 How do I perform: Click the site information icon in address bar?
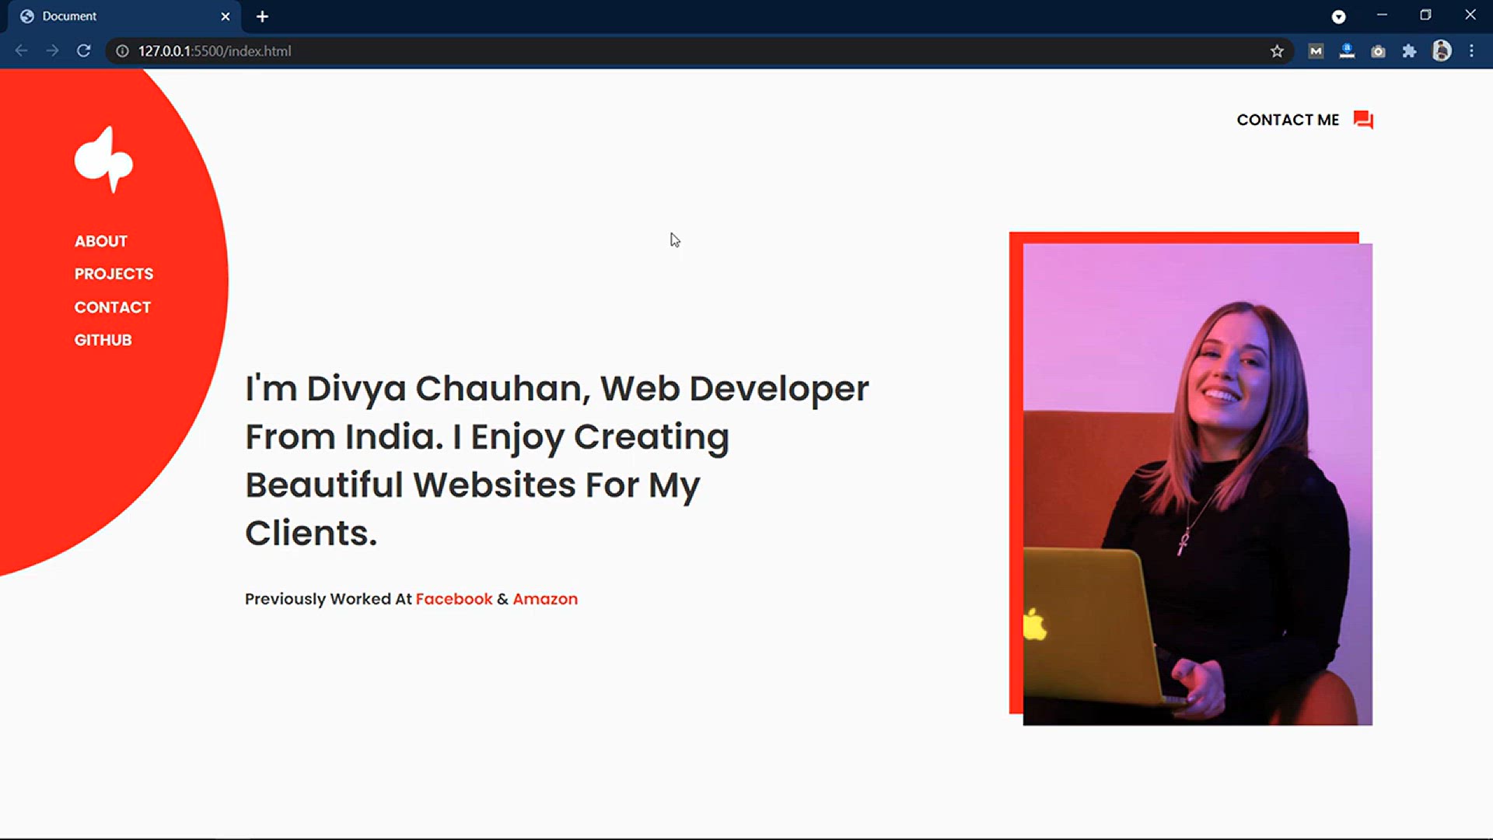click(x=122, y=51)
